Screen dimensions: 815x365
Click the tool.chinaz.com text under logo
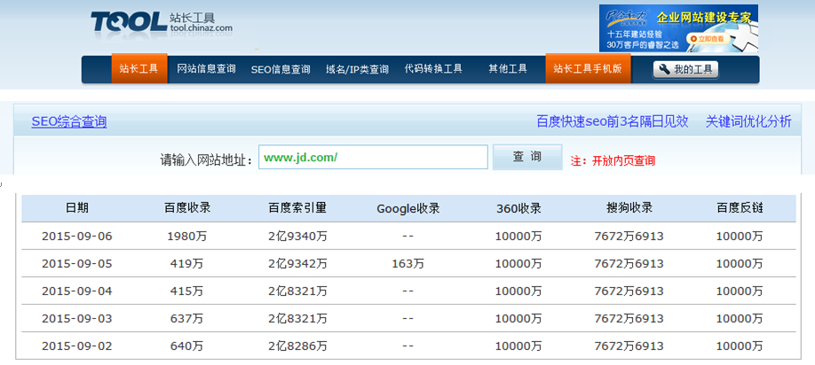[x=201, y=27]
